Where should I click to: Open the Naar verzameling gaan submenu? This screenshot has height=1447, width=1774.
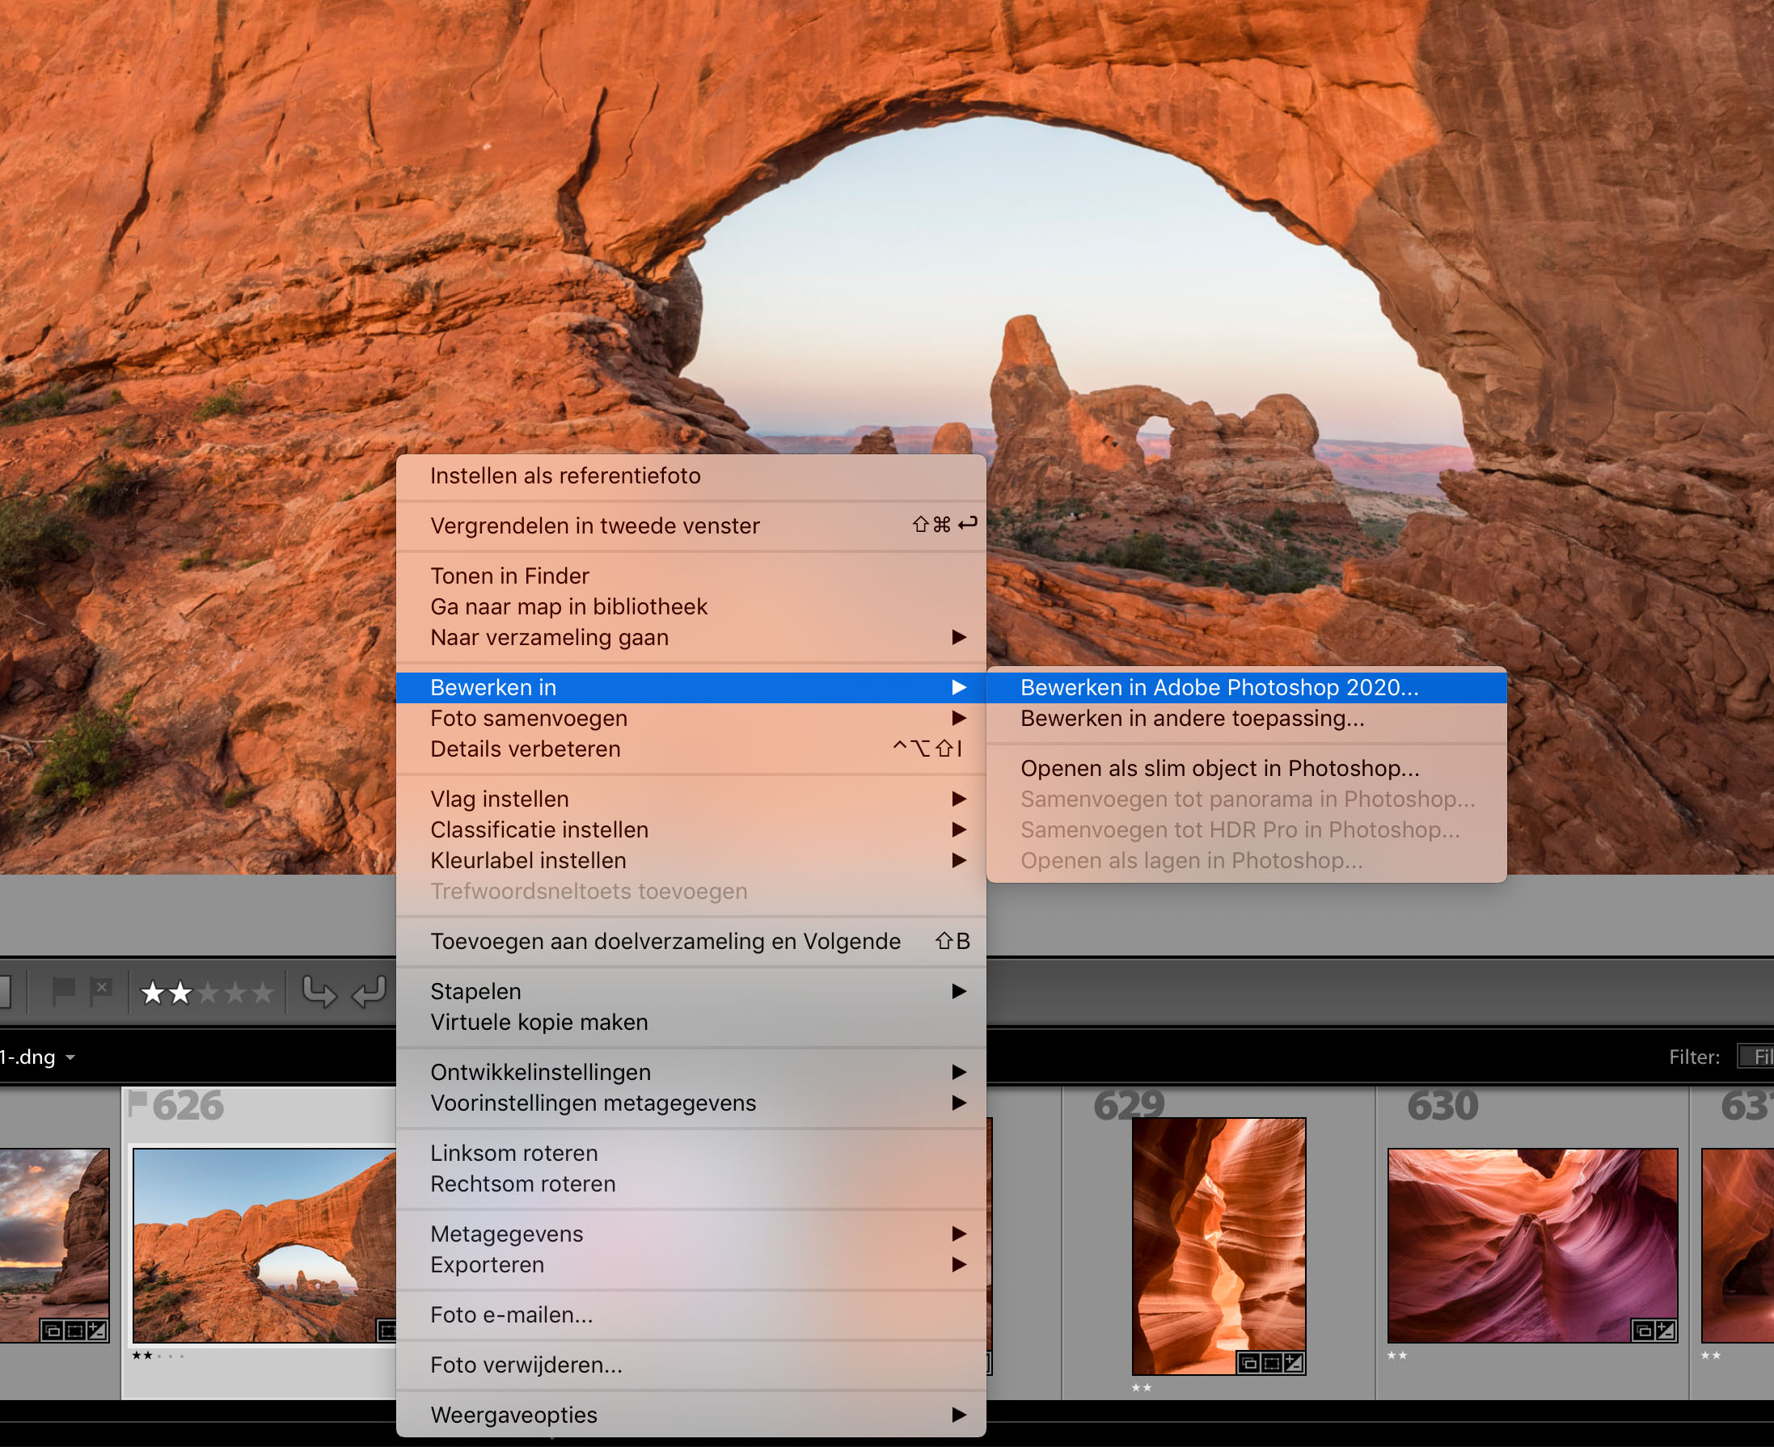[x=548, y=638]
